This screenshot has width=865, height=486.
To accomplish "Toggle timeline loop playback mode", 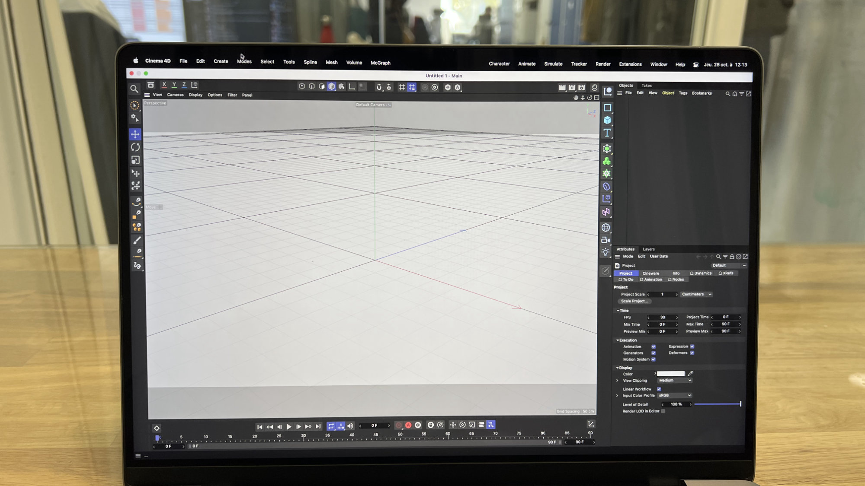I will click(x=331, y=426).
